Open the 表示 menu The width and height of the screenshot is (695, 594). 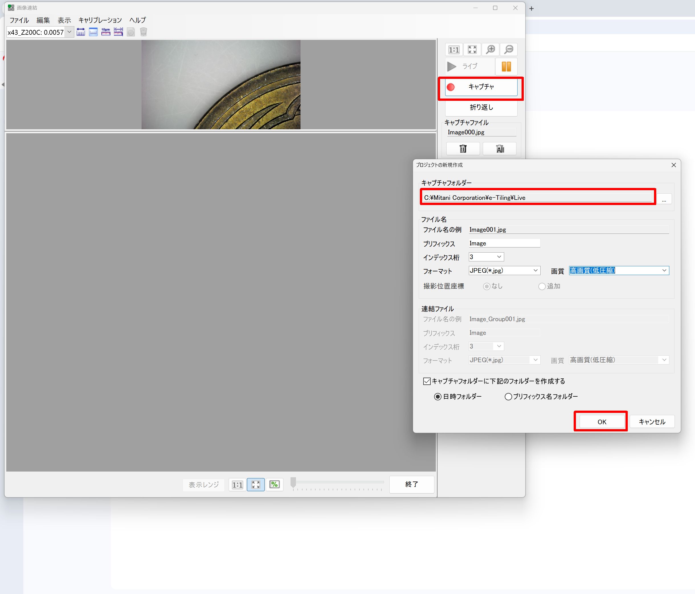point(64,20)
